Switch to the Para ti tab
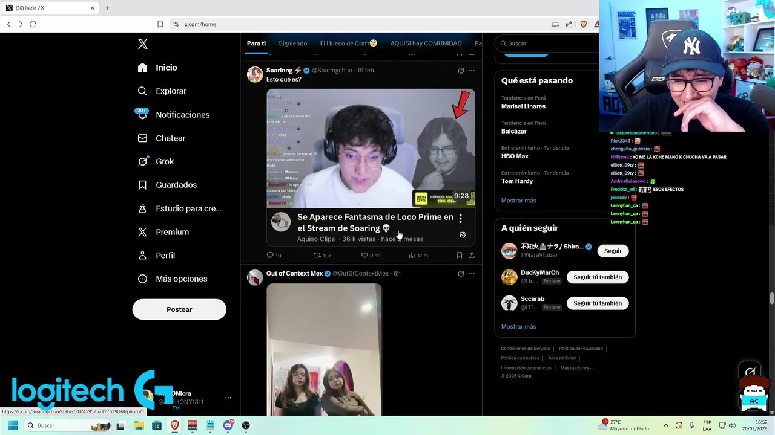The height and width of the screenshot is (435, 775). (256, 43)
